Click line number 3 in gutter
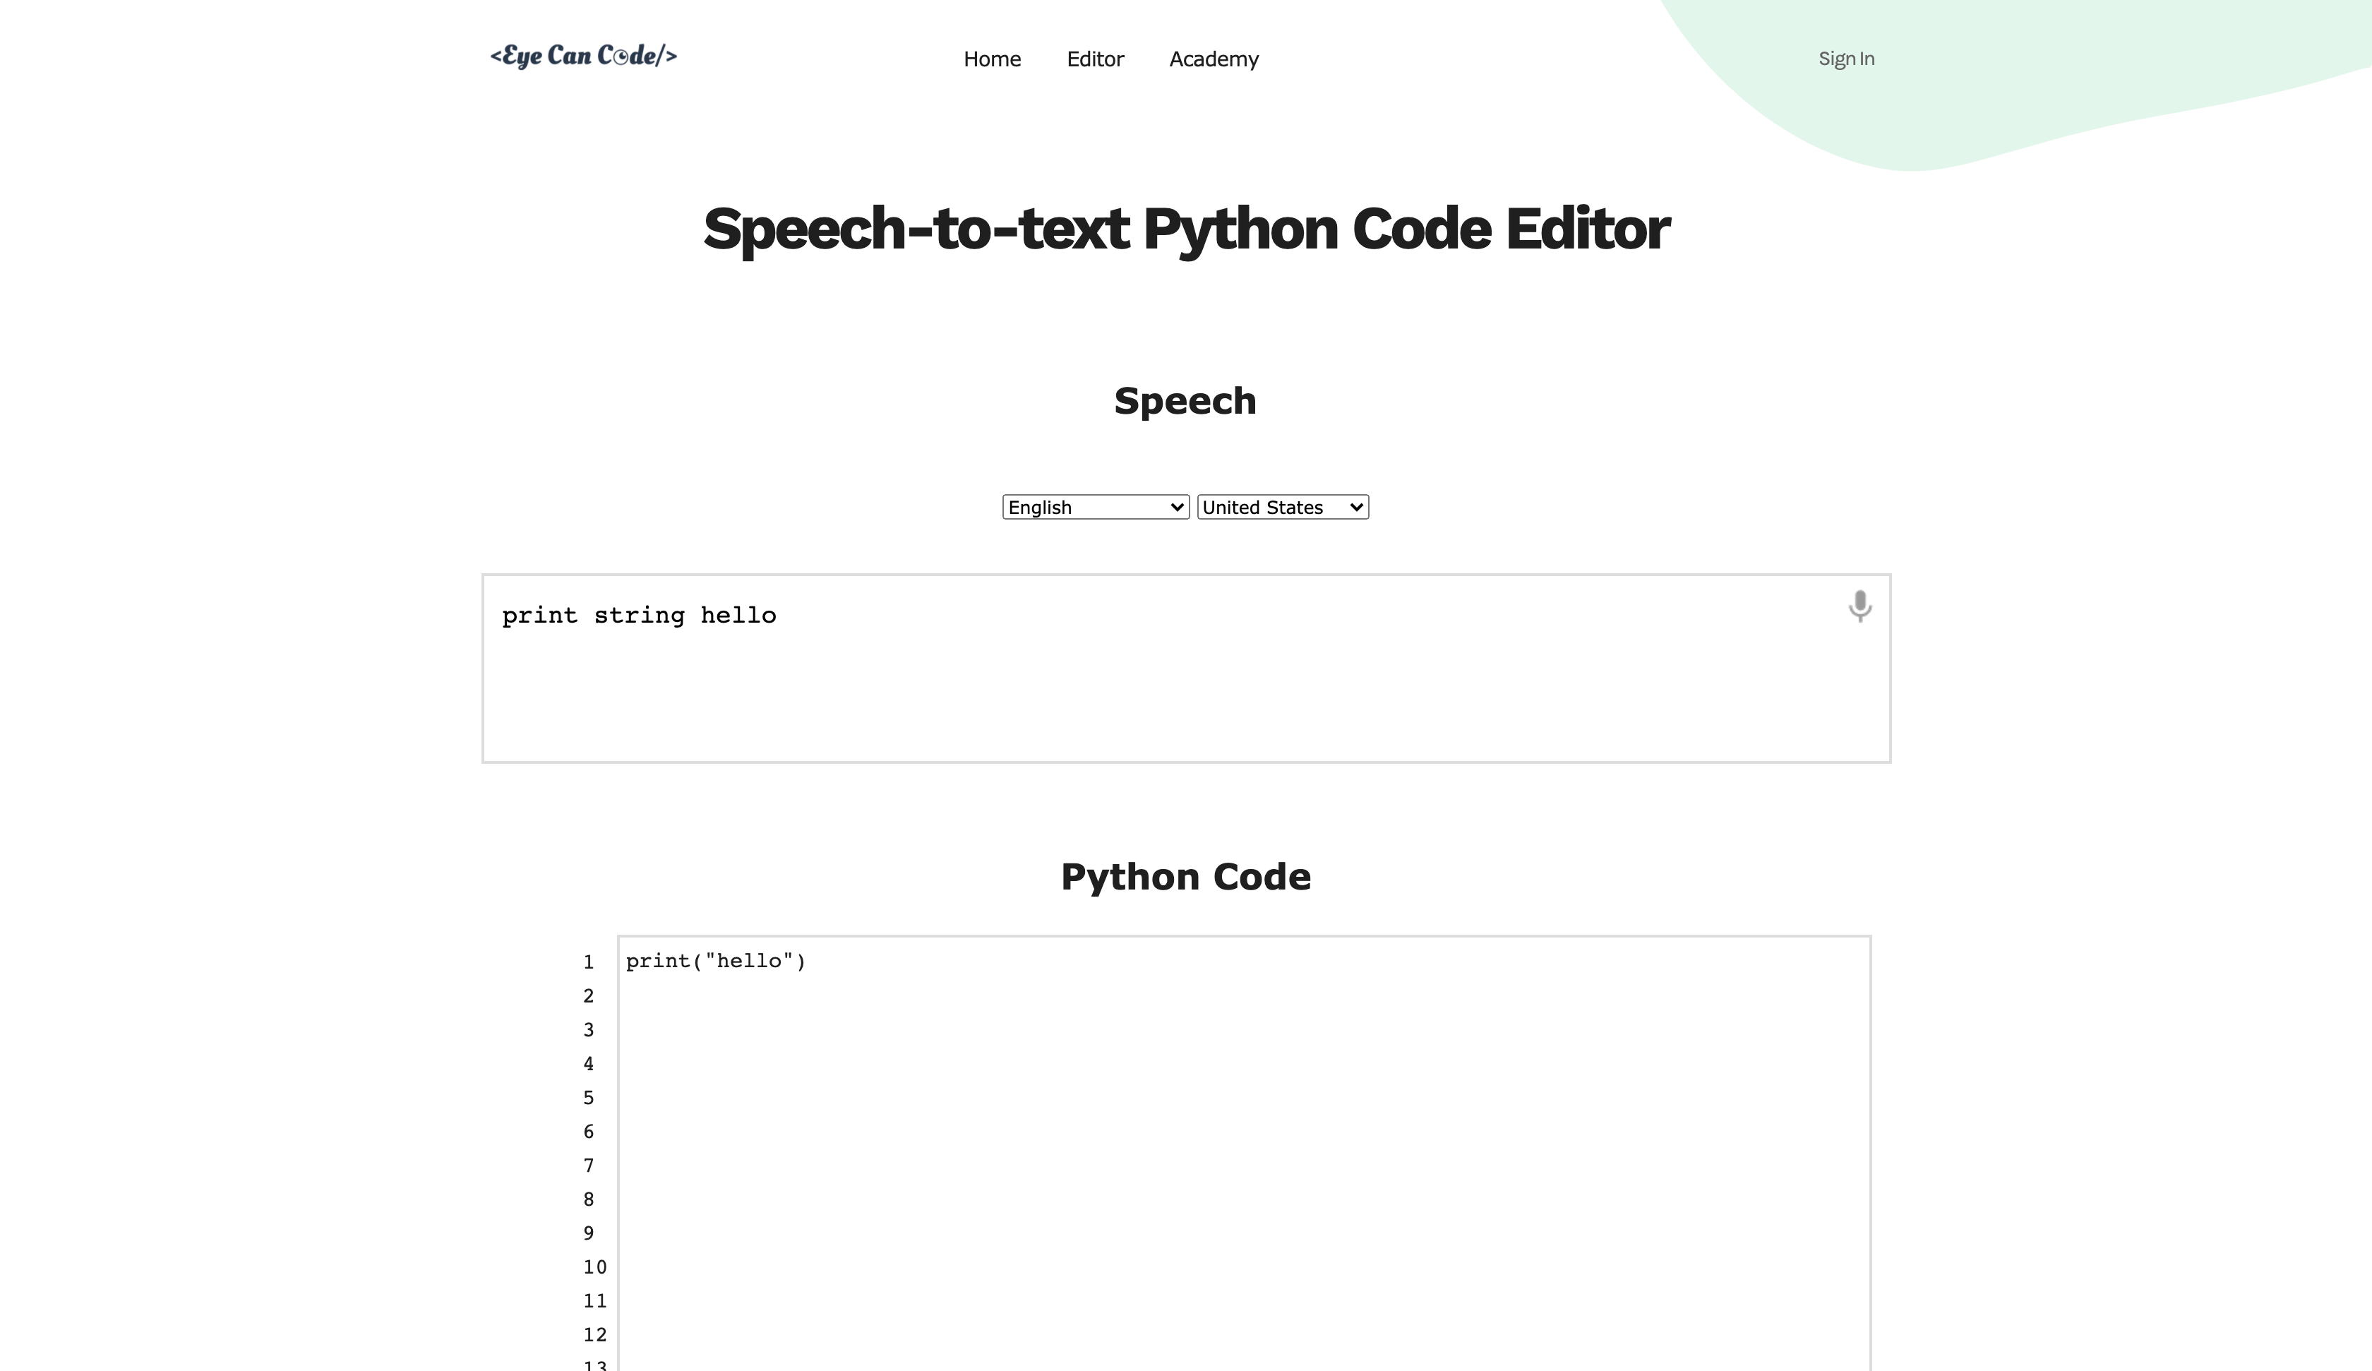 point(588,1030)
